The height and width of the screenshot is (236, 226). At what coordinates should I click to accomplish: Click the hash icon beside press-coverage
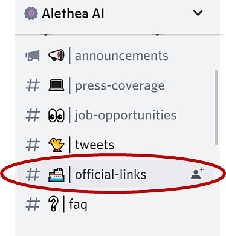click(33, 85)
